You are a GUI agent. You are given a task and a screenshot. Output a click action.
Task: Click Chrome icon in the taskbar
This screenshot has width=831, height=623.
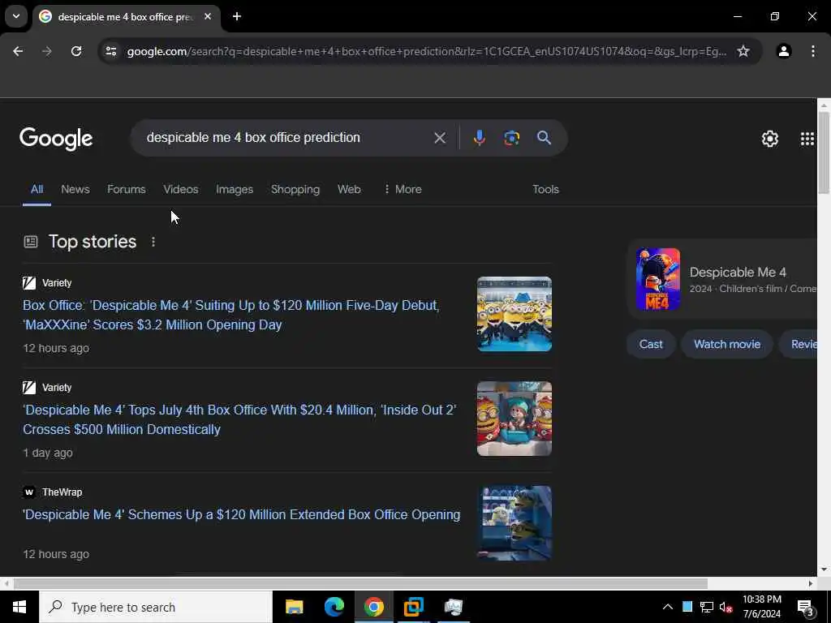pos(373,607)
